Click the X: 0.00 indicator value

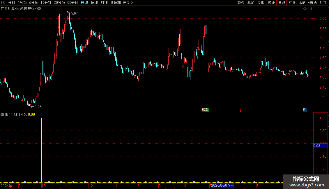(x=29, y=115)
